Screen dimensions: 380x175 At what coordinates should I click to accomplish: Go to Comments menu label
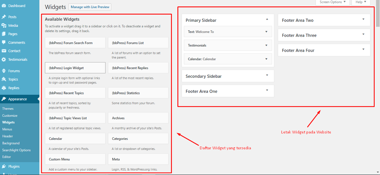click(x=17, y=42)
